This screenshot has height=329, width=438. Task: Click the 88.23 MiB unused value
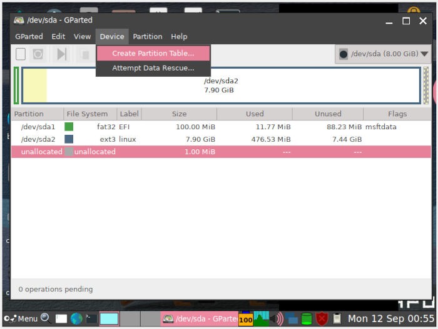344,127
